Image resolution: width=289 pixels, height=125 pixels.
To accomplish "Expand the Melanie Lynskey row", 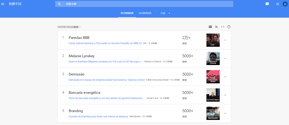I will 225,59.
